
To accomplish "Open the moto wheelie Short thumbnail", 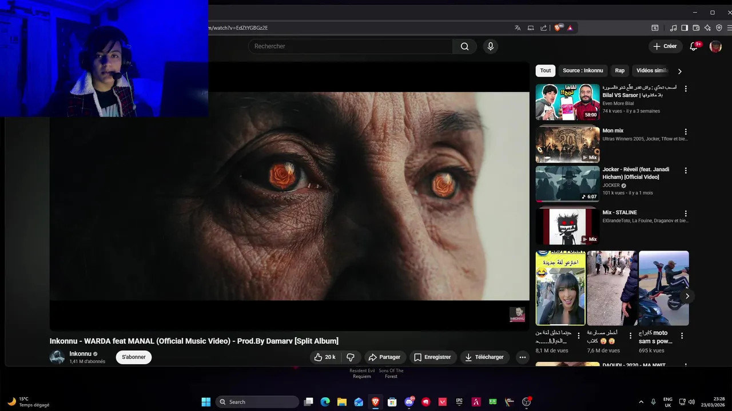I will [663, 288].
